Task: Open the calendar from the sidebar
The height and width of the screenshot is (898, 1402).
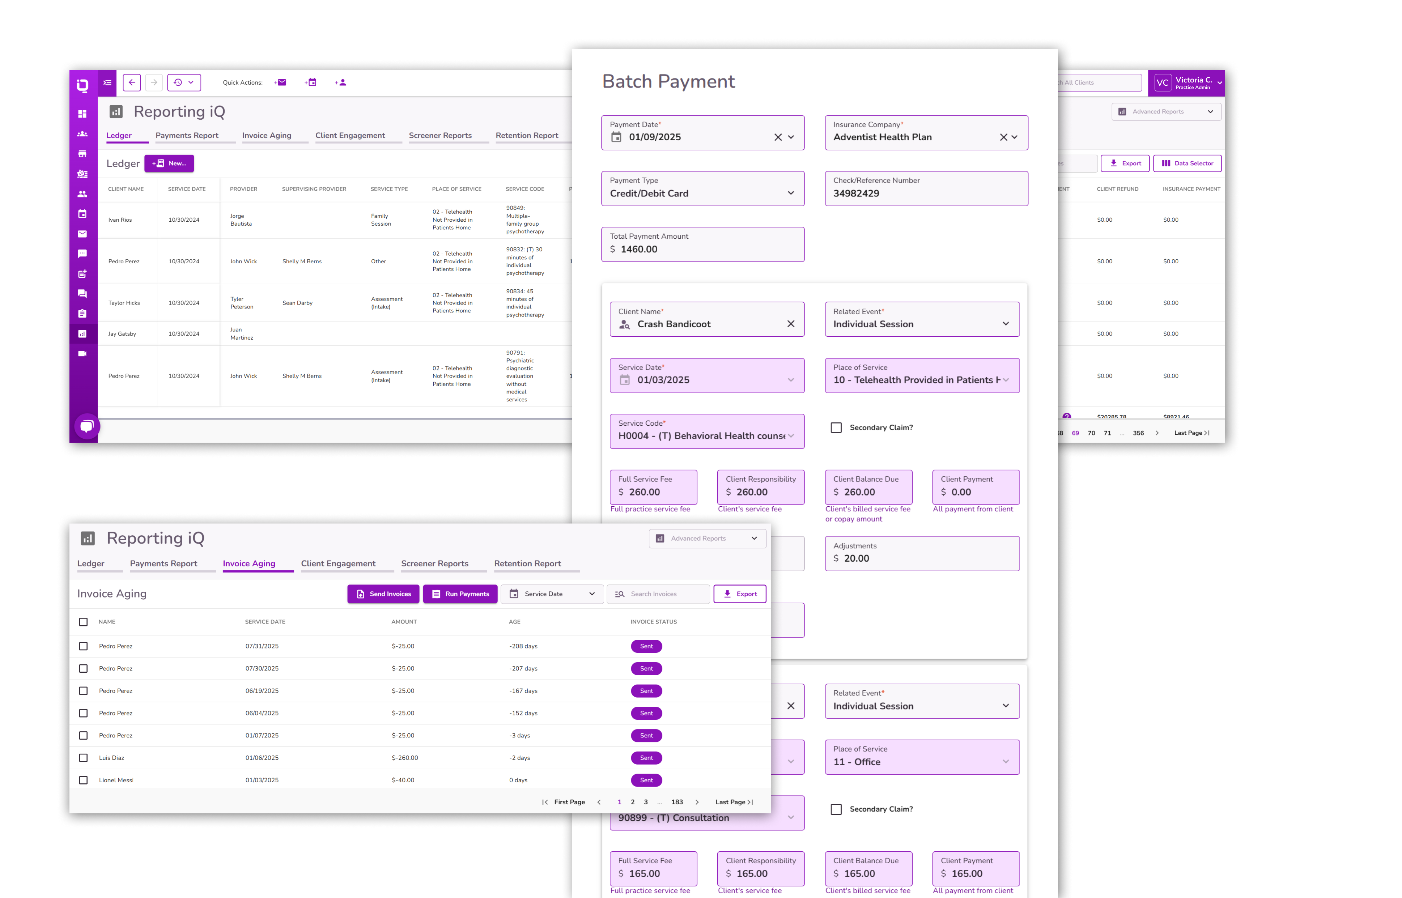Action: tap(82, 214)
